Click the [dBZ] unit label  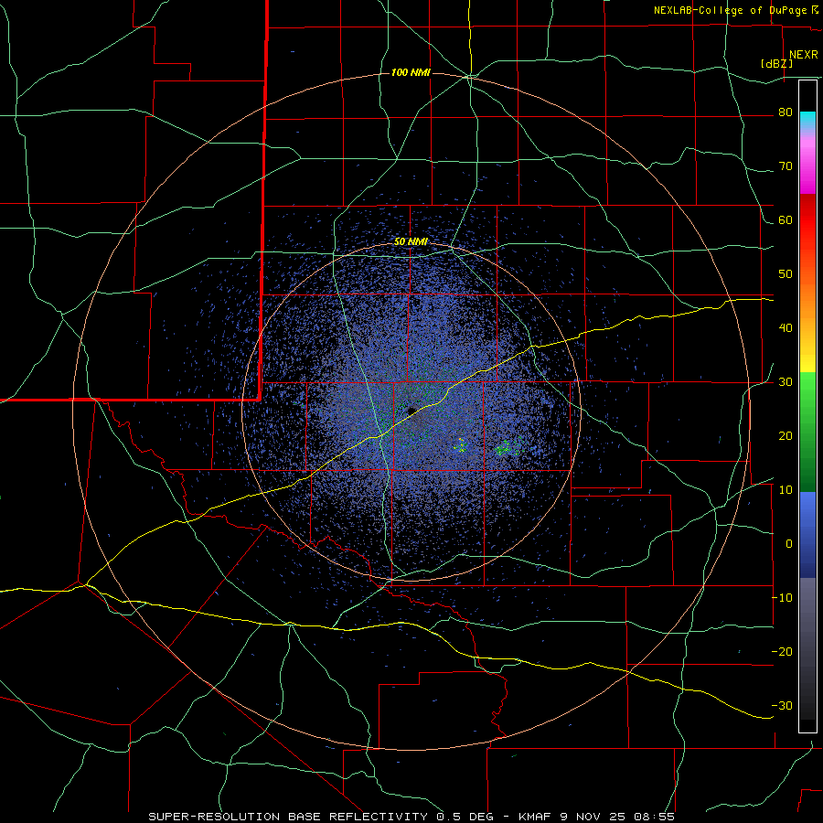pyautogui.click(x=776, y=63)
